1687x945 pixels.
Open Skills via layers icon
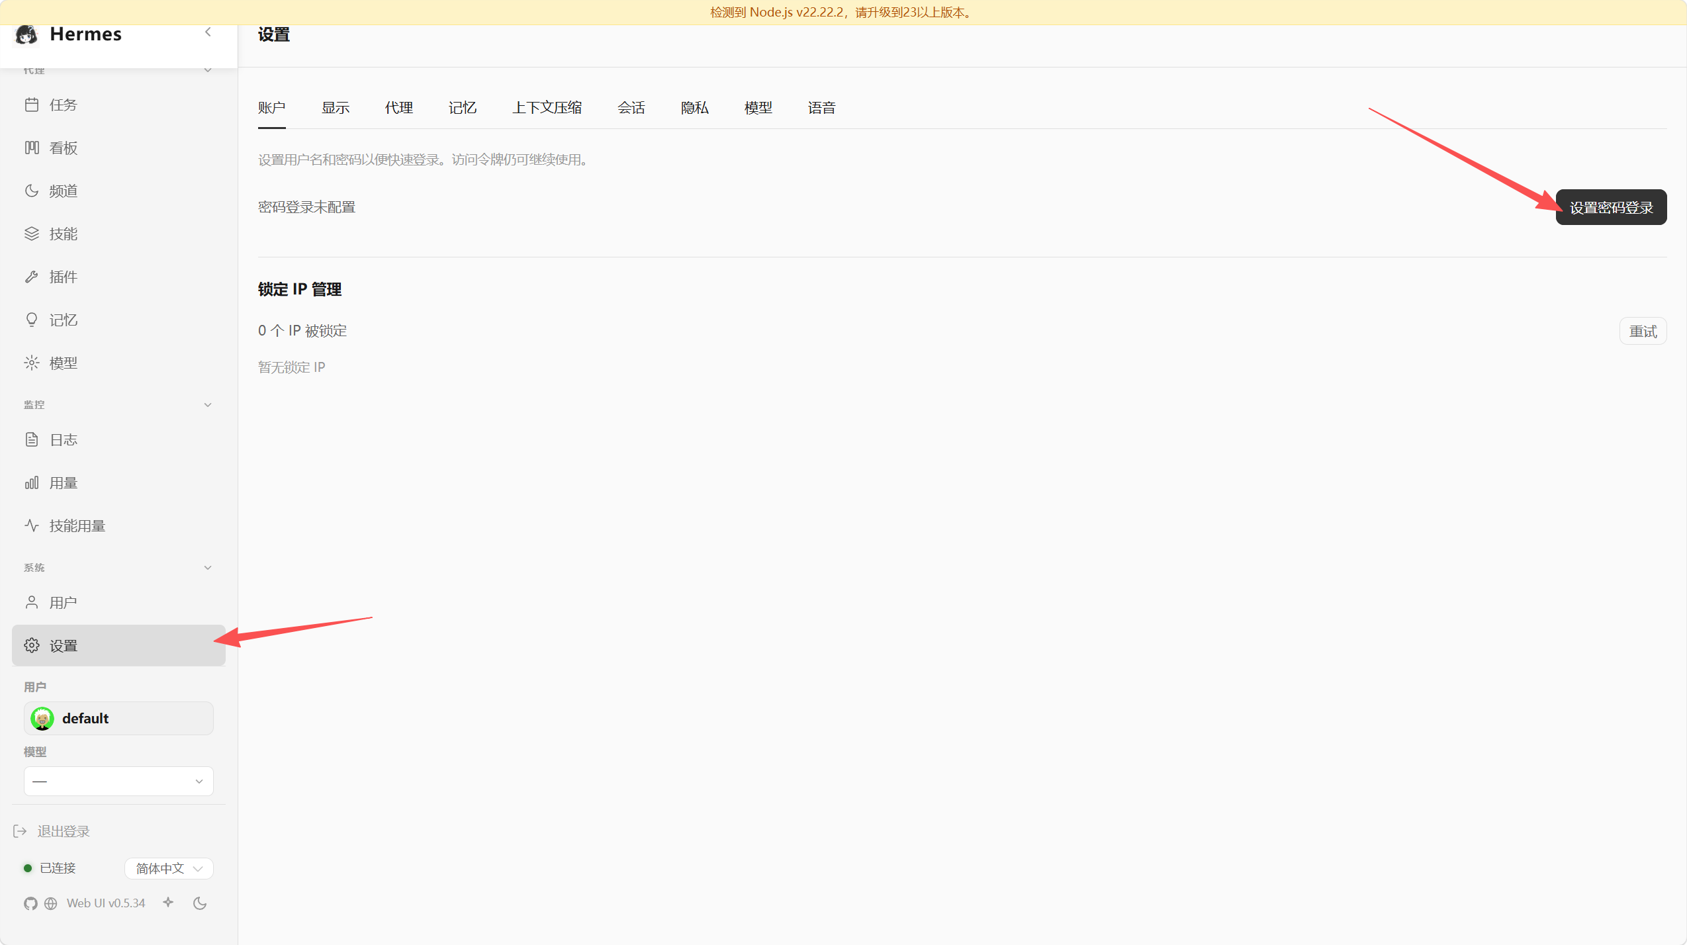(x=32, y=234)
